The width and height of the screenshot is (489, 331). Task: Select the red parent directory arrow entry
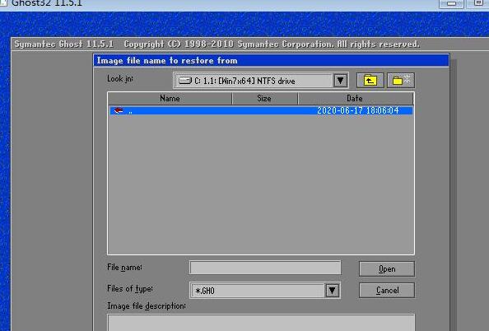119,110
